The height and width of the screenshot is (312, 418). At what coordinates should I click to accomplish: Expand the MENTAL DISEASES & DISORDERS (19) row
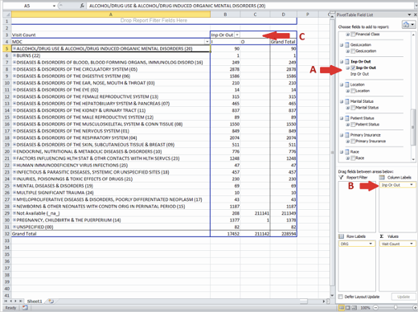tap(14, 186)
